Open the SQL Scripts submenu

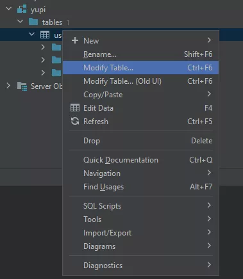click(x=140, y=206)
